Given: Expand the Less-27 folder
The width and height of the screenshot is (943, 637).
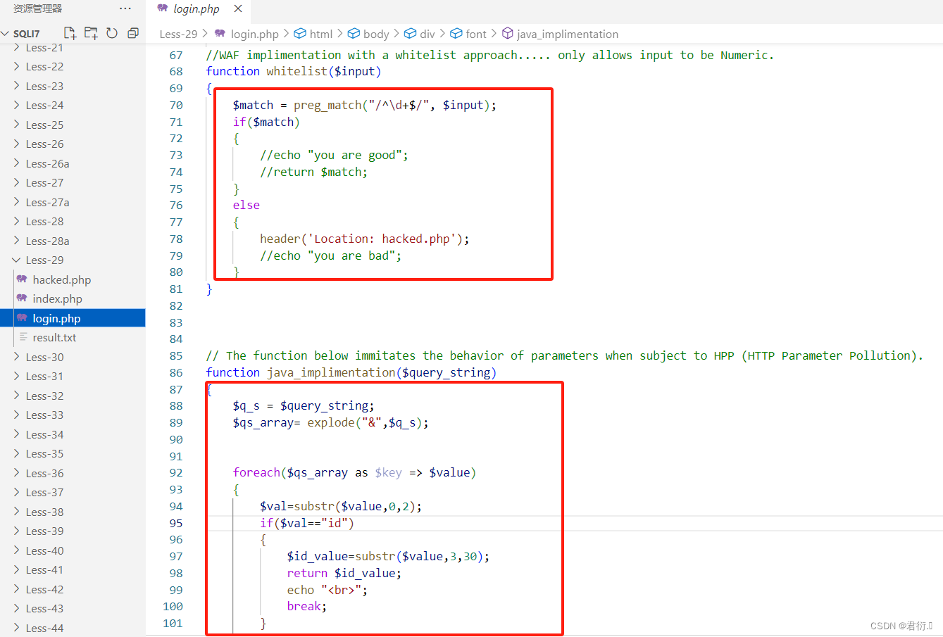Looking at the screenshot, I should (x=45, y=182).
